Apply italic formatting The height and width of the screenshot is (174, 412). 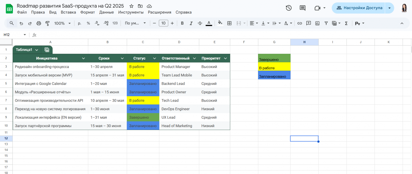coord(191,23)
